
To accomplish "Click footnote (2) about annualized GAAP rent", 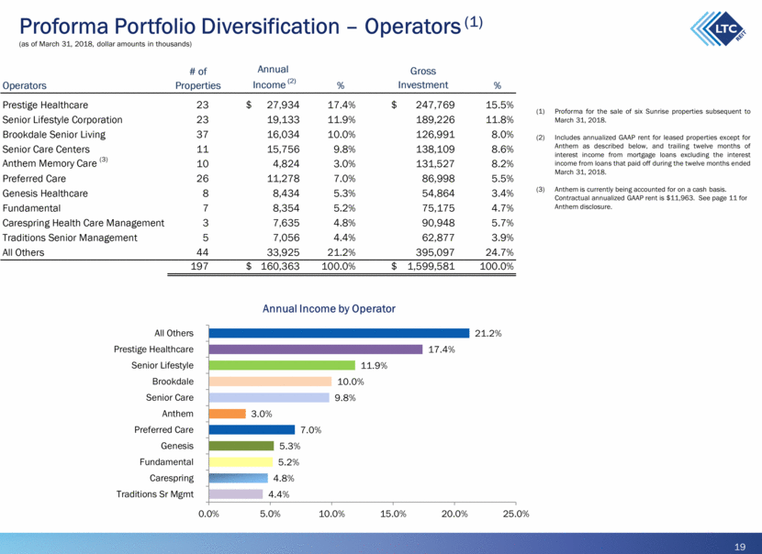I will [x=643, y=155].
